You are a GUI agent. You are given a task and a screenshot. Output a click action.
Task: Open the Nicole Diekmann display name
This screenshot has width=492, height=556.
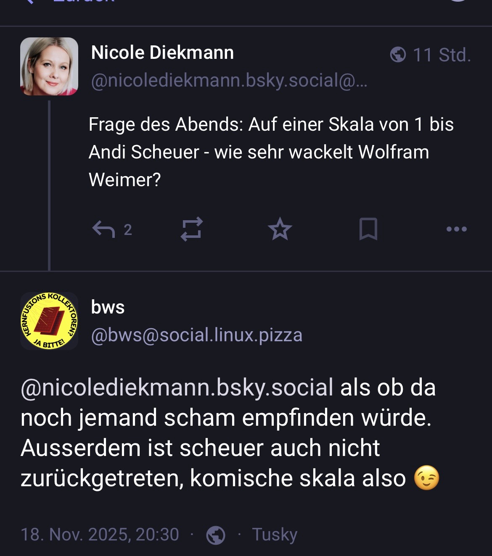(x=162, y=53)
